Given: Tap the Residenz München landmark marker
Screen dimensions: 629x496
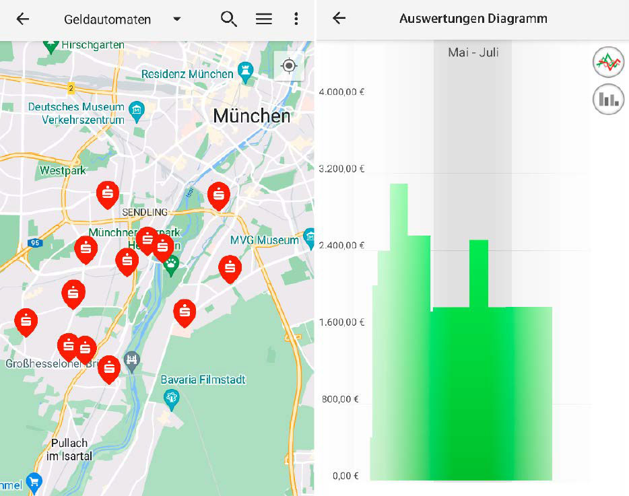Looking at the screenshot, I should tap(245, 73).
